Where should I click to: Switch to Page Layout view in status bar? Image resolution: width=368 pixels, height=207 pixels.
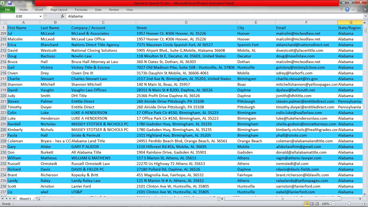click(312, 204)
